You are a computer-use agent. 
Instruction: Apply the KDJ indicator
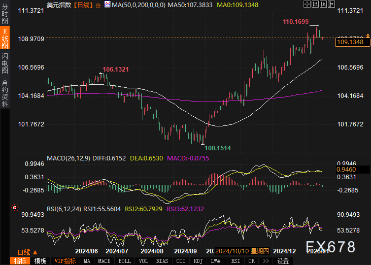tap(197, 261)
